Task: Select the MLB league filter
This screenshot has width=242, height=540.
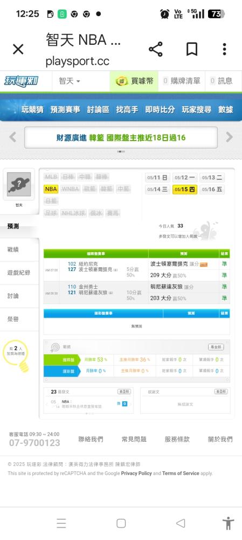Action: [51, 177]
